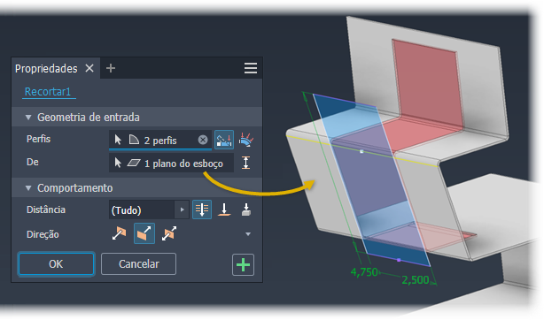The width and height of the screenshot is (544, 320).
Task: Collapse the Comportamento section
Action: coord(28,188)
